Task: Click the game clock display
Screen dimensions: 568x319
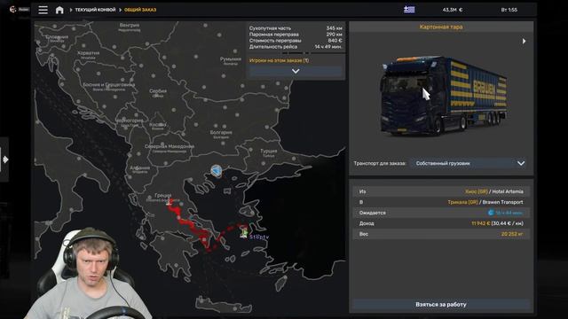Action: click(x=509, y=10)
